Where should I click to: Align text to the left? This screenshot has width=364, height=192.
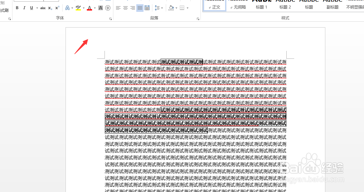point(118,8)
